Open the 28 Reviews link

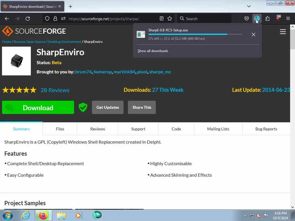click(55, 90)
